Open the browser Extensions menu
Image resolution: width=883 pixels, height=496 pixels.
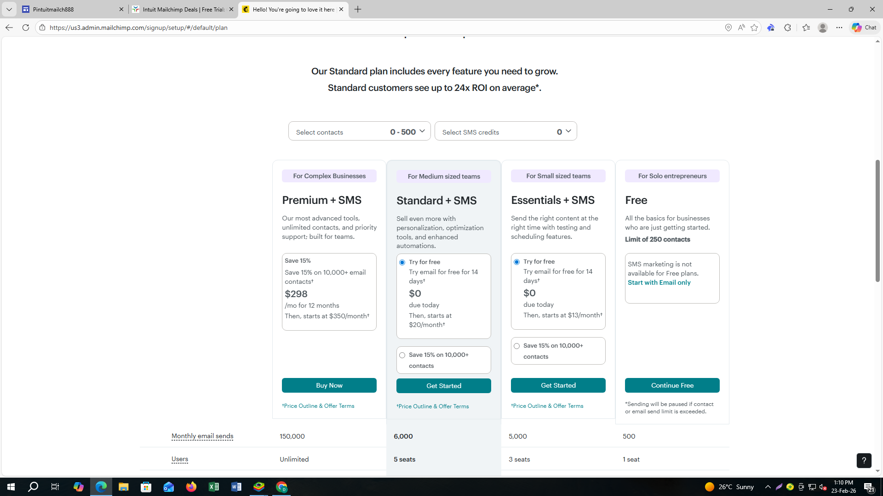point(787,28)
